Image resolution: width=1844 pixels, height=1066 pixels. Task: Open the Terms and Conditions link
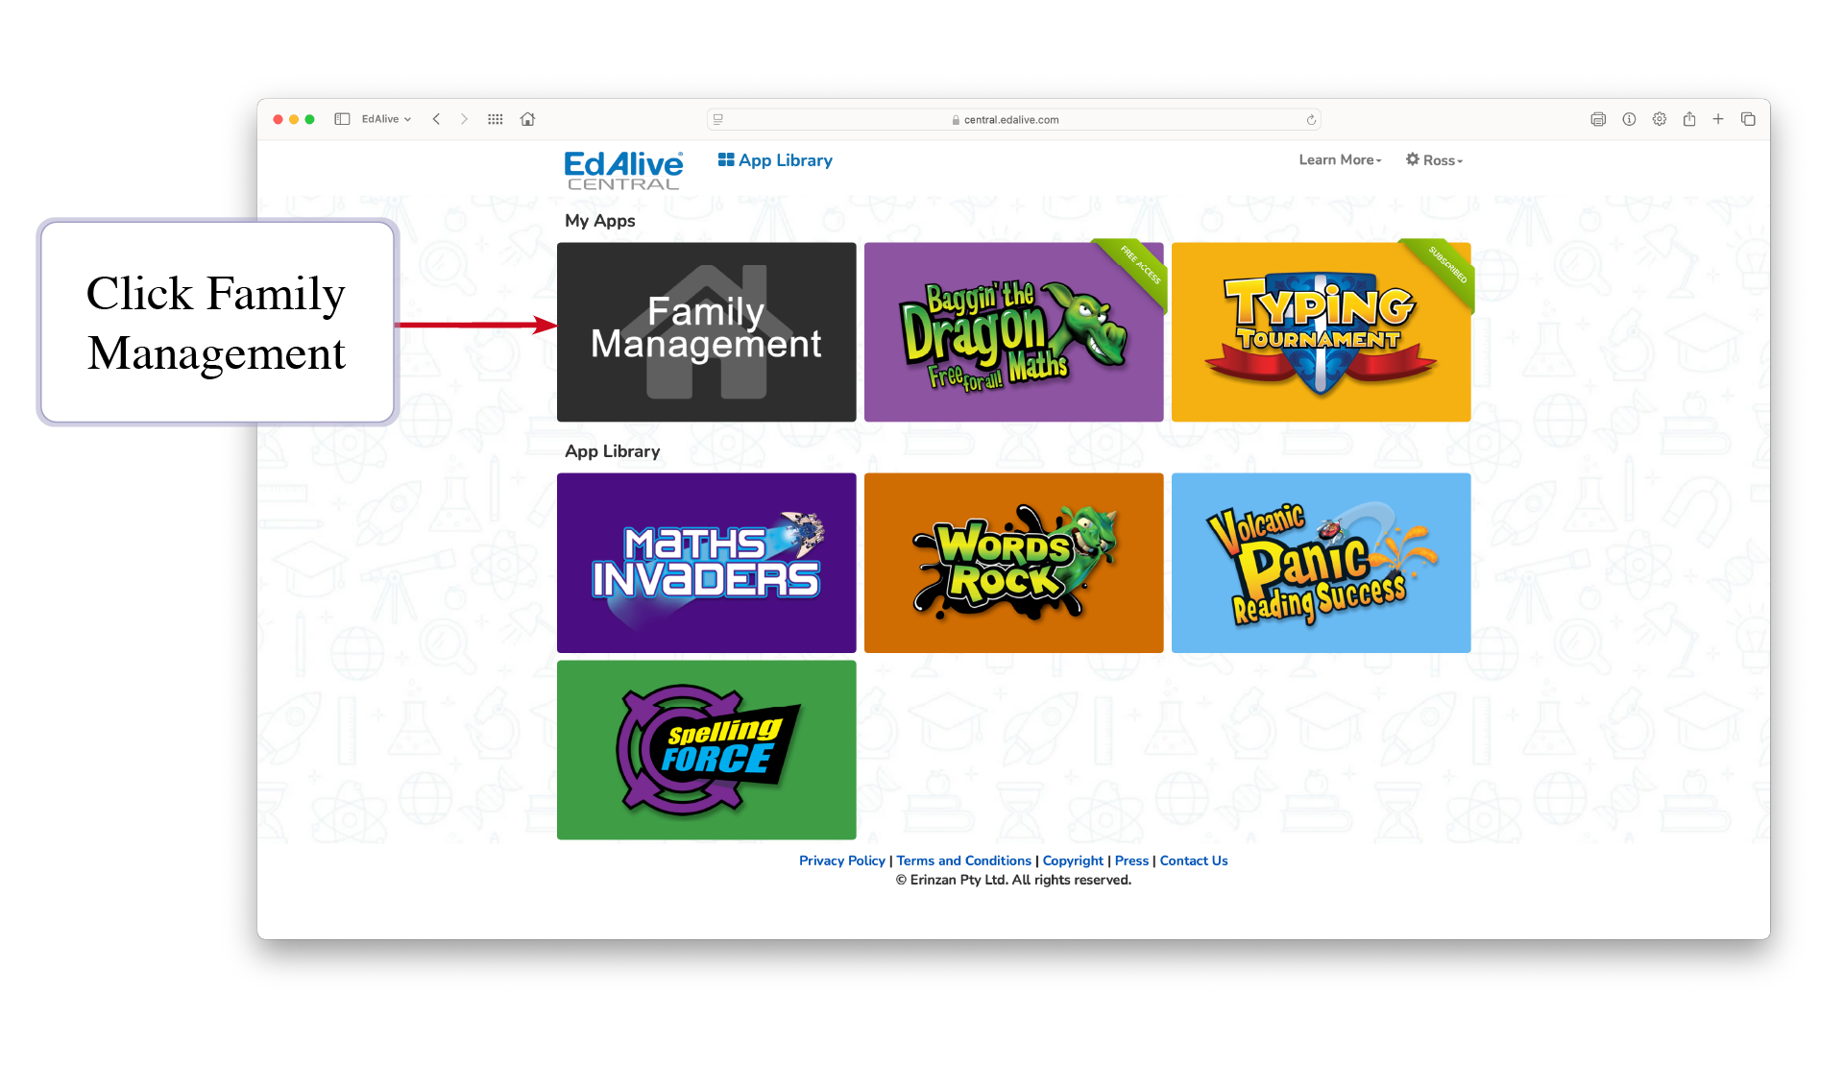(963, 860)
